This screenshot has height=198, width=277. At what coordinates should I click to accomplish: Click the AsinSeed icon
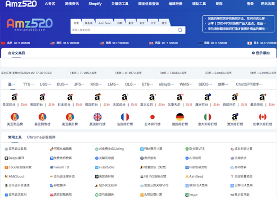(187, 176)
